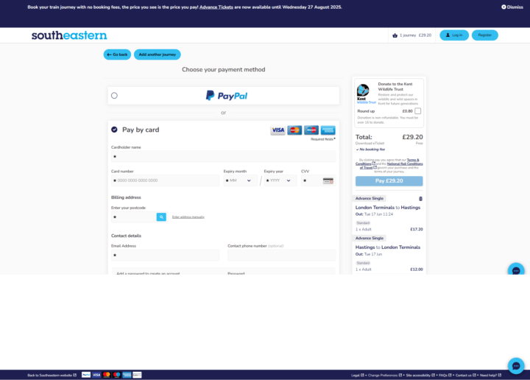530x380 pixels.
Task: Click the Total £29.20 amount
Action: (x=412, y=137)
